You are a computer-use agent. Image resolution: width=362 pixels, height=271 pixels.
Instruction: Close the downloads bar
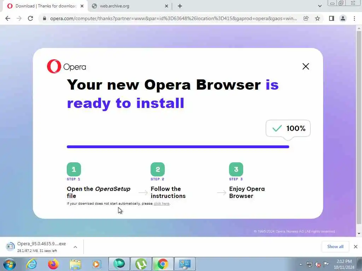pos(356,247)
